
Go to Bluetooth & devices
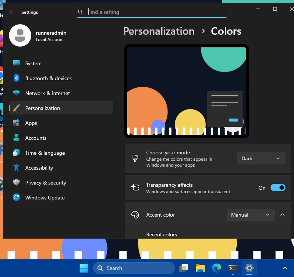click(x=61, y=78)
